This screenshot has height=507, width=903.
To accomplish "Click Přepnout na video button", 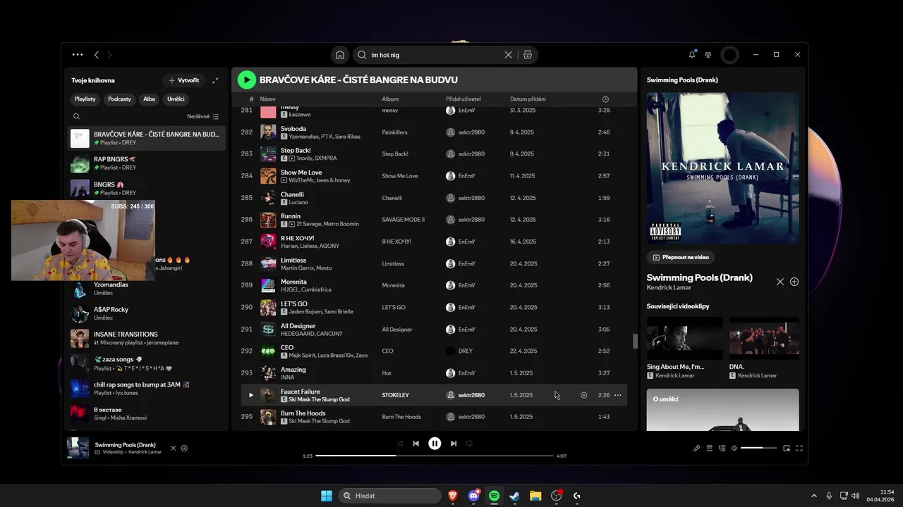I will [681, 257].
